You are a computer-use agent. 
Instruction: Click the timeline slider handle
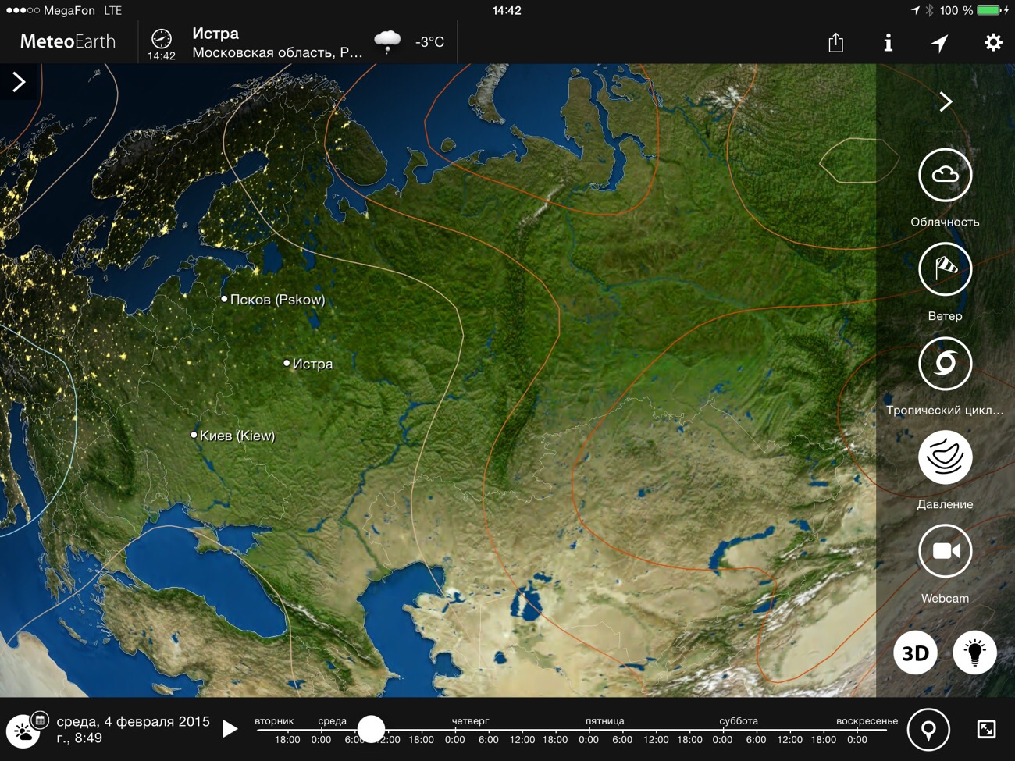(371, 729)
